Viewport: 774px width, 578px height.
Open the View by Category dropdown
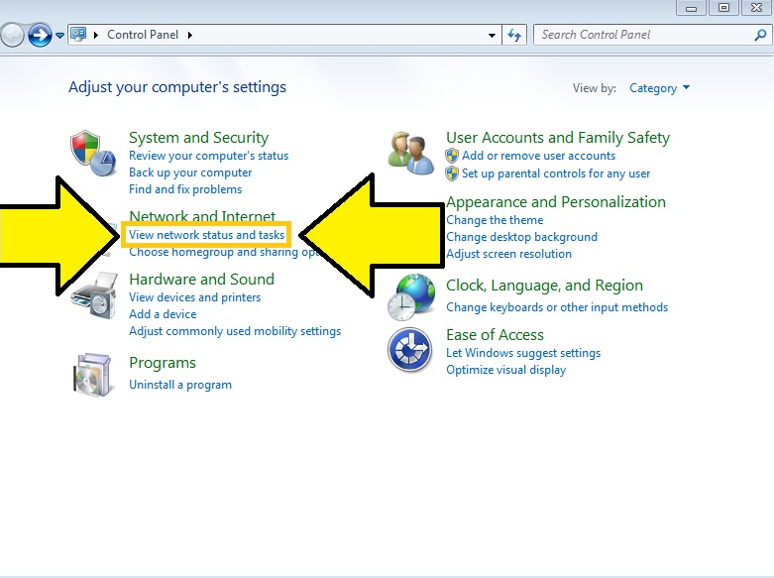click(x=659, y=88)
